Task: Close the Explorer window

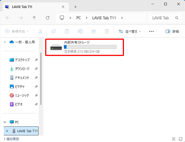Action: point(178,4)
